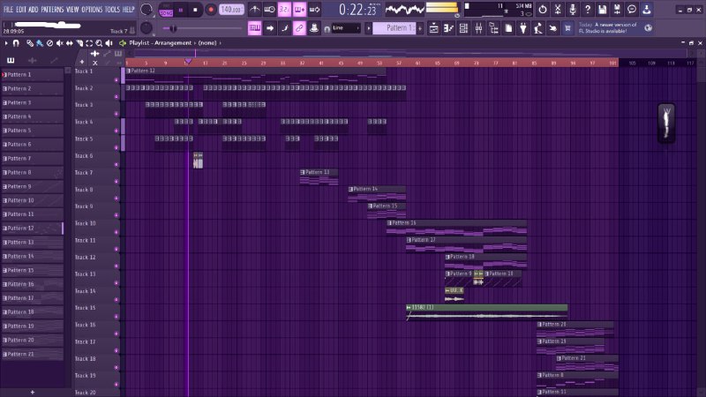Open the channel rack icon

[463, 28]
